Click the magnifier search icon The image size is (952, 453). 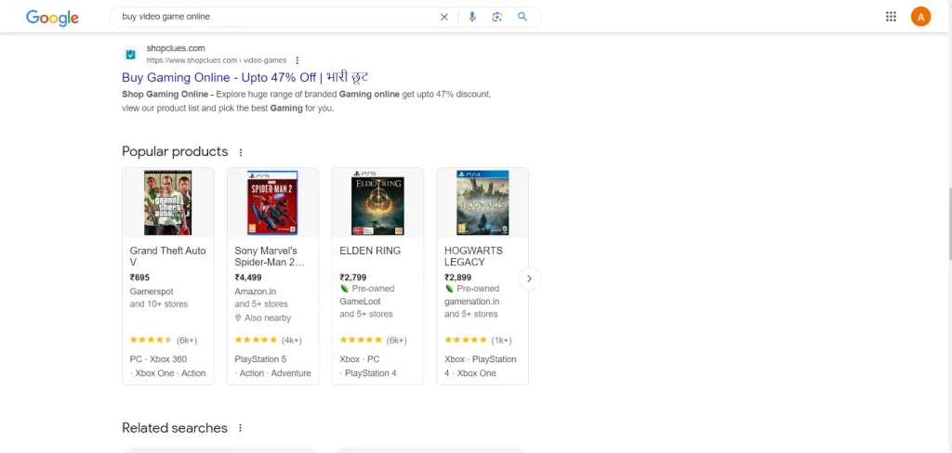click(x=522, y=17)
